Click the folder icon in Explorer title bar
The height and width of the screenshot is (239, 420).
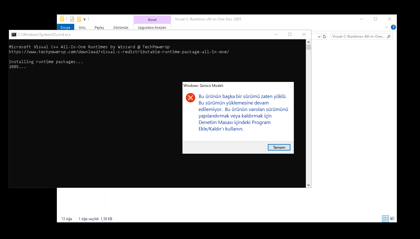point(62,19)
